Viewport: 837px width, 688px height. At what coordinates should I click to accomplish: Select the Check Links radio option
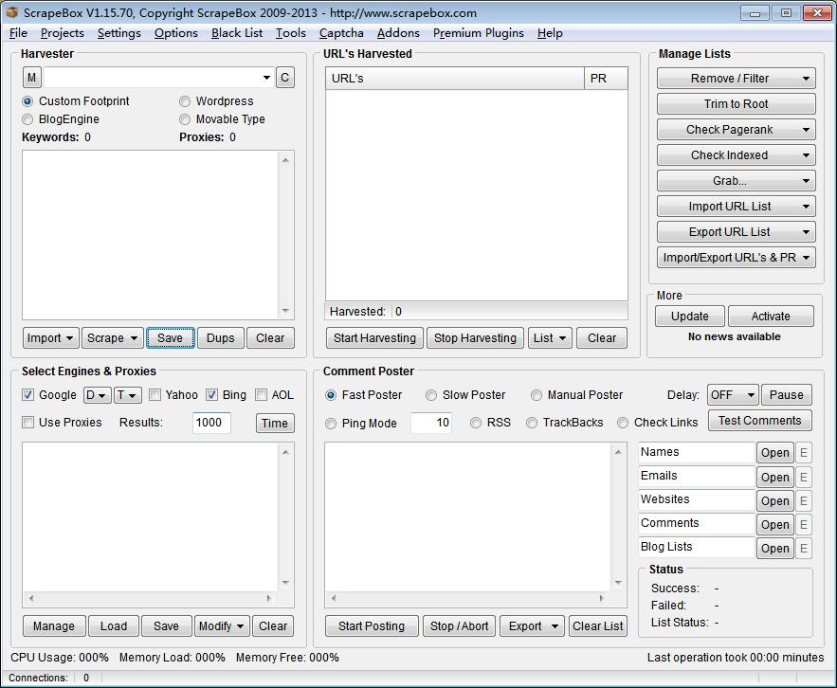tap(623, 423)
